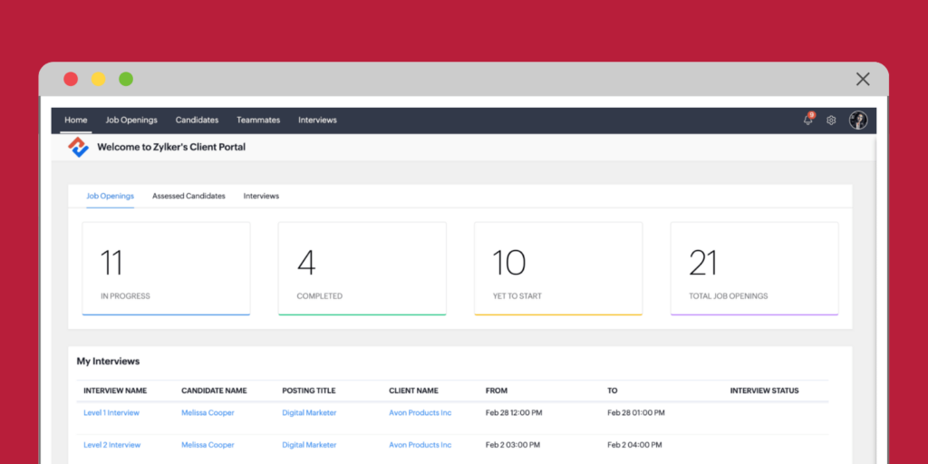928x464 pixels.
Task: Open the 11 In Progress card
Action: (x=167, y=268)
